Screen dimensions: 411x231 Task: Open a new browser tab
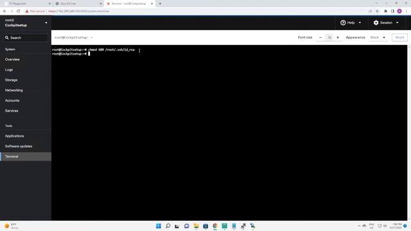click(x=160, y=4)
